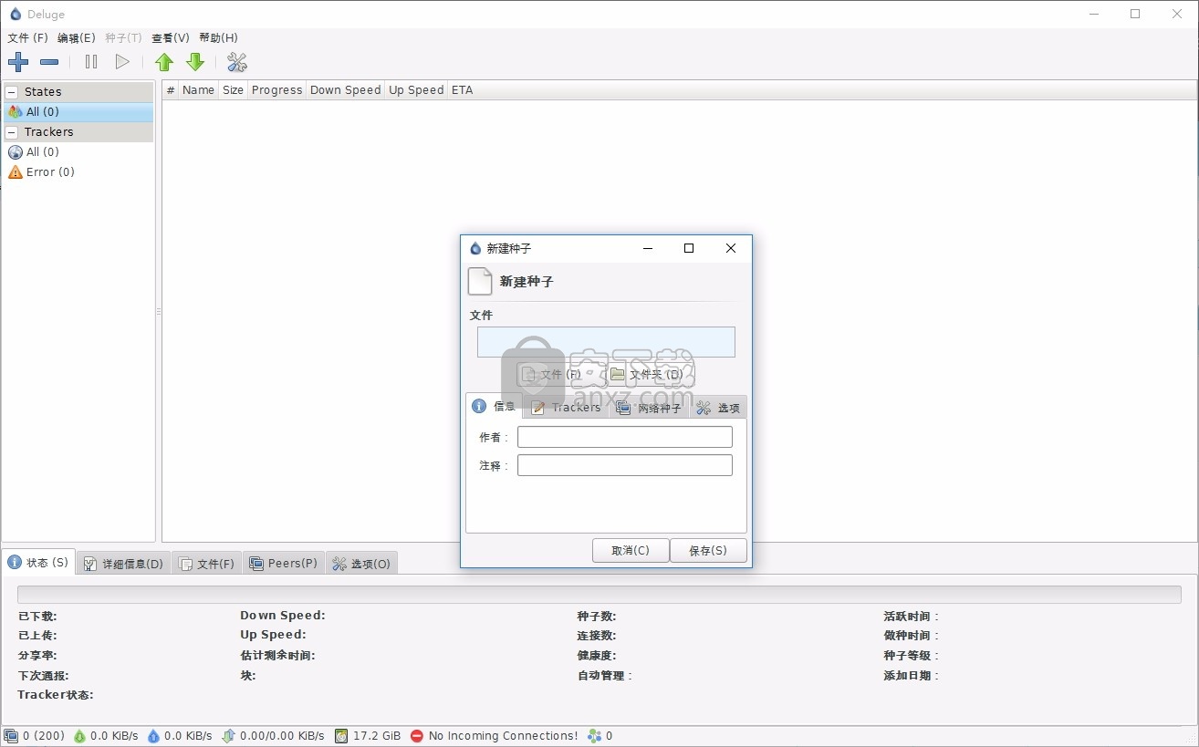
Task: Click the Remove torrent minus icon
Action: [49, 62]
